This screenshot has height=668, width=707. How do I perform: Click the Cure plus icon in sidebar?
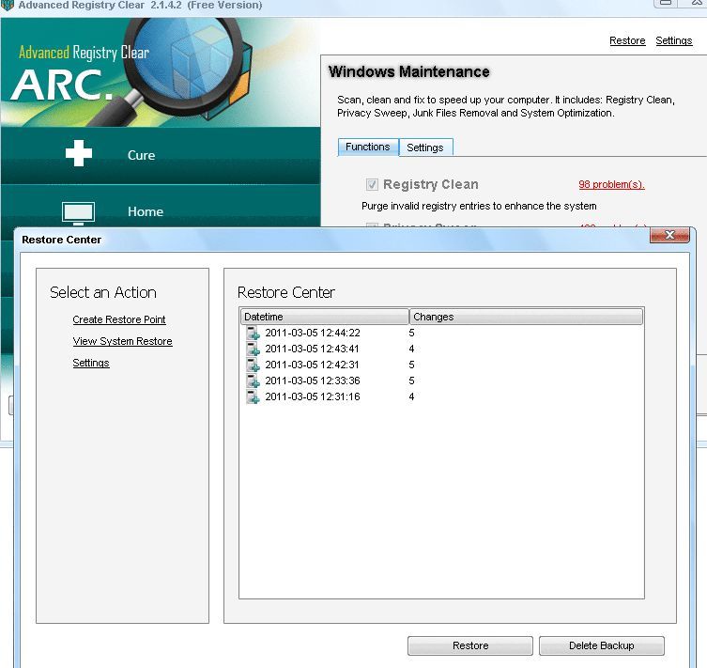point(79,153)
